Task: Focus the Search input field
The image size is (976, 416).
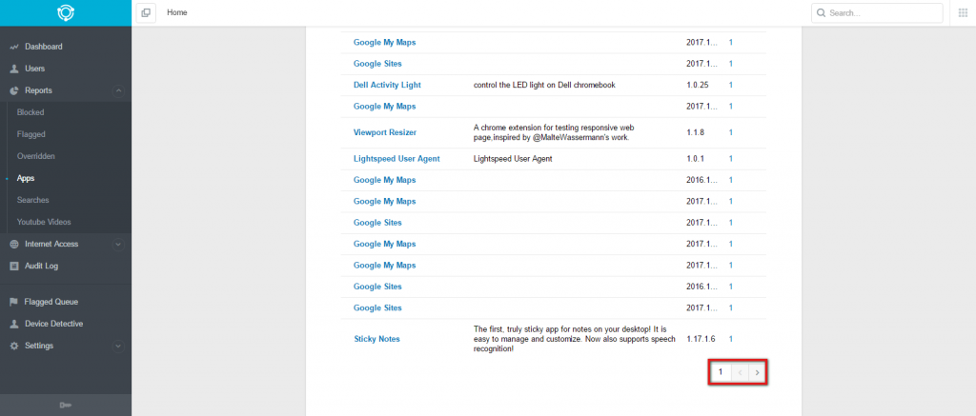Action: [877, 13]
